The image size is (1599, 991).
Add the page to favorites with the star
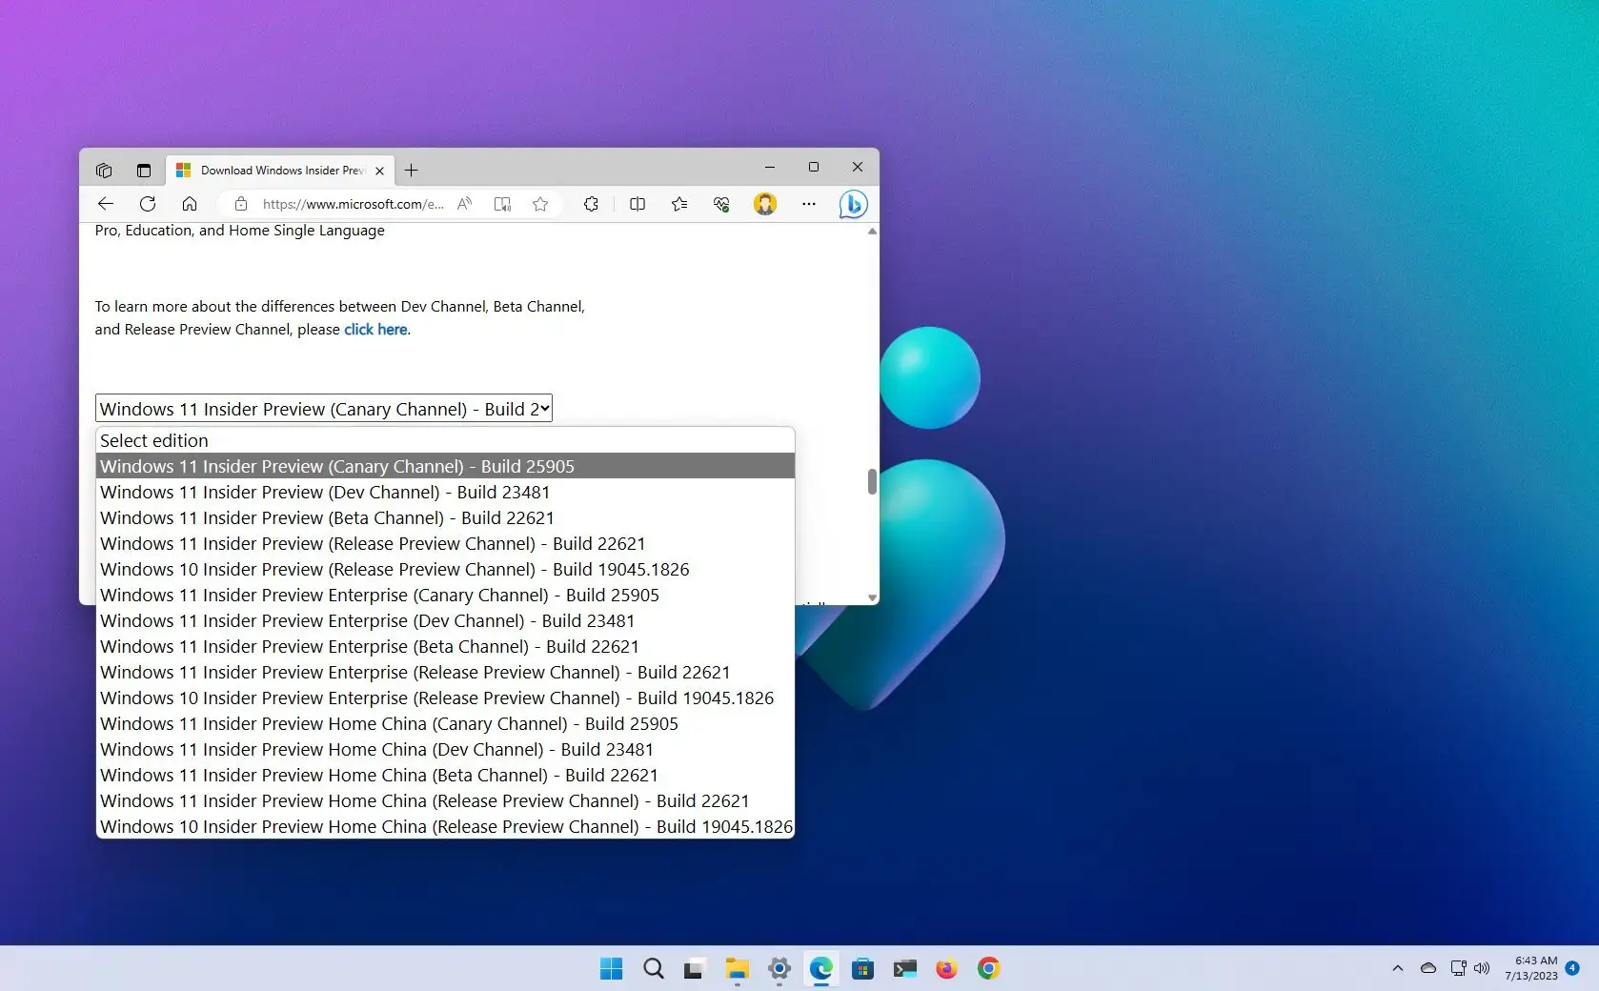(540, 204)
